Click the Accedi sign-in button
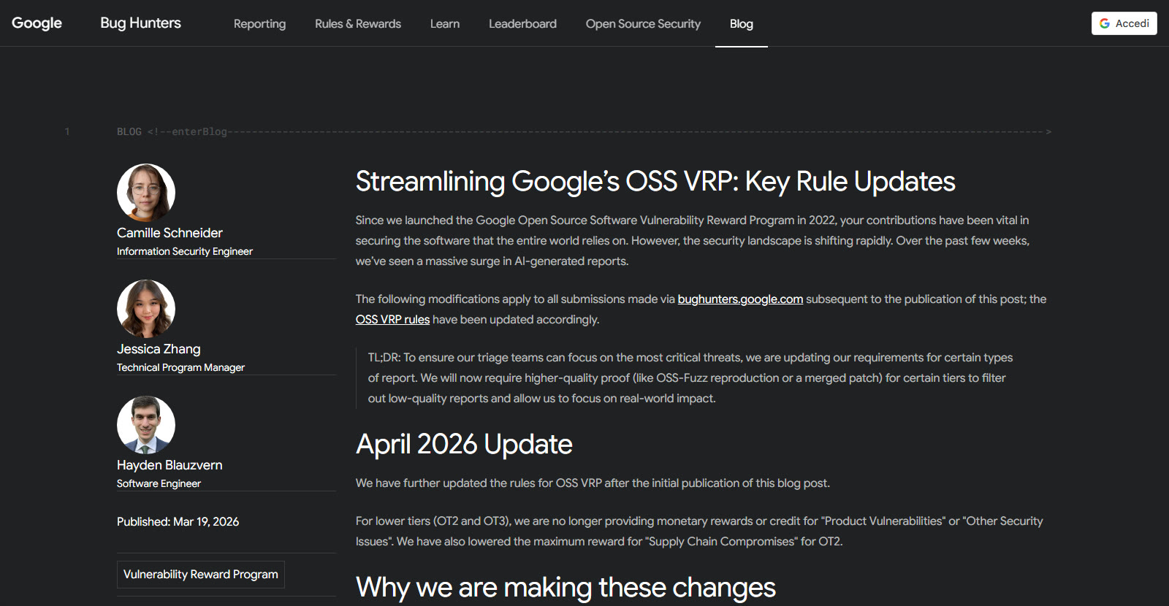The width and height of the screenshot is (1169, 606). (x=1124, y=23)
